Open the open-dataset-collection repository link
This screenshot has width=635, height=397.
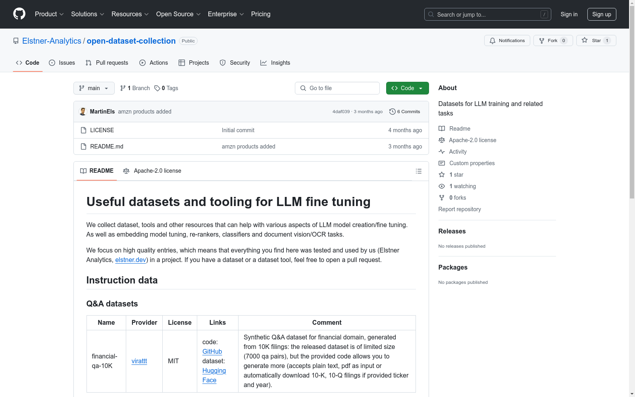pyautogui.click(x=131, y=41)
